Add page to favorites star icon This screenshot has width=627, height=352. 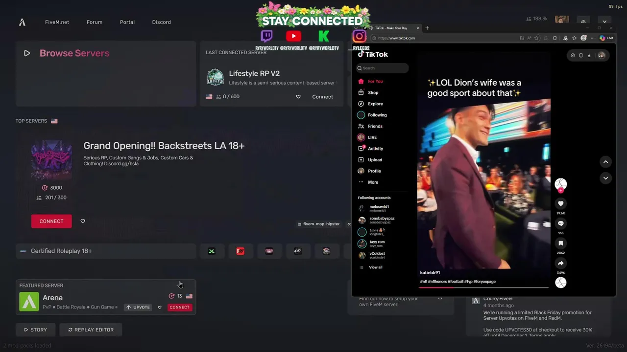point(536,38)
